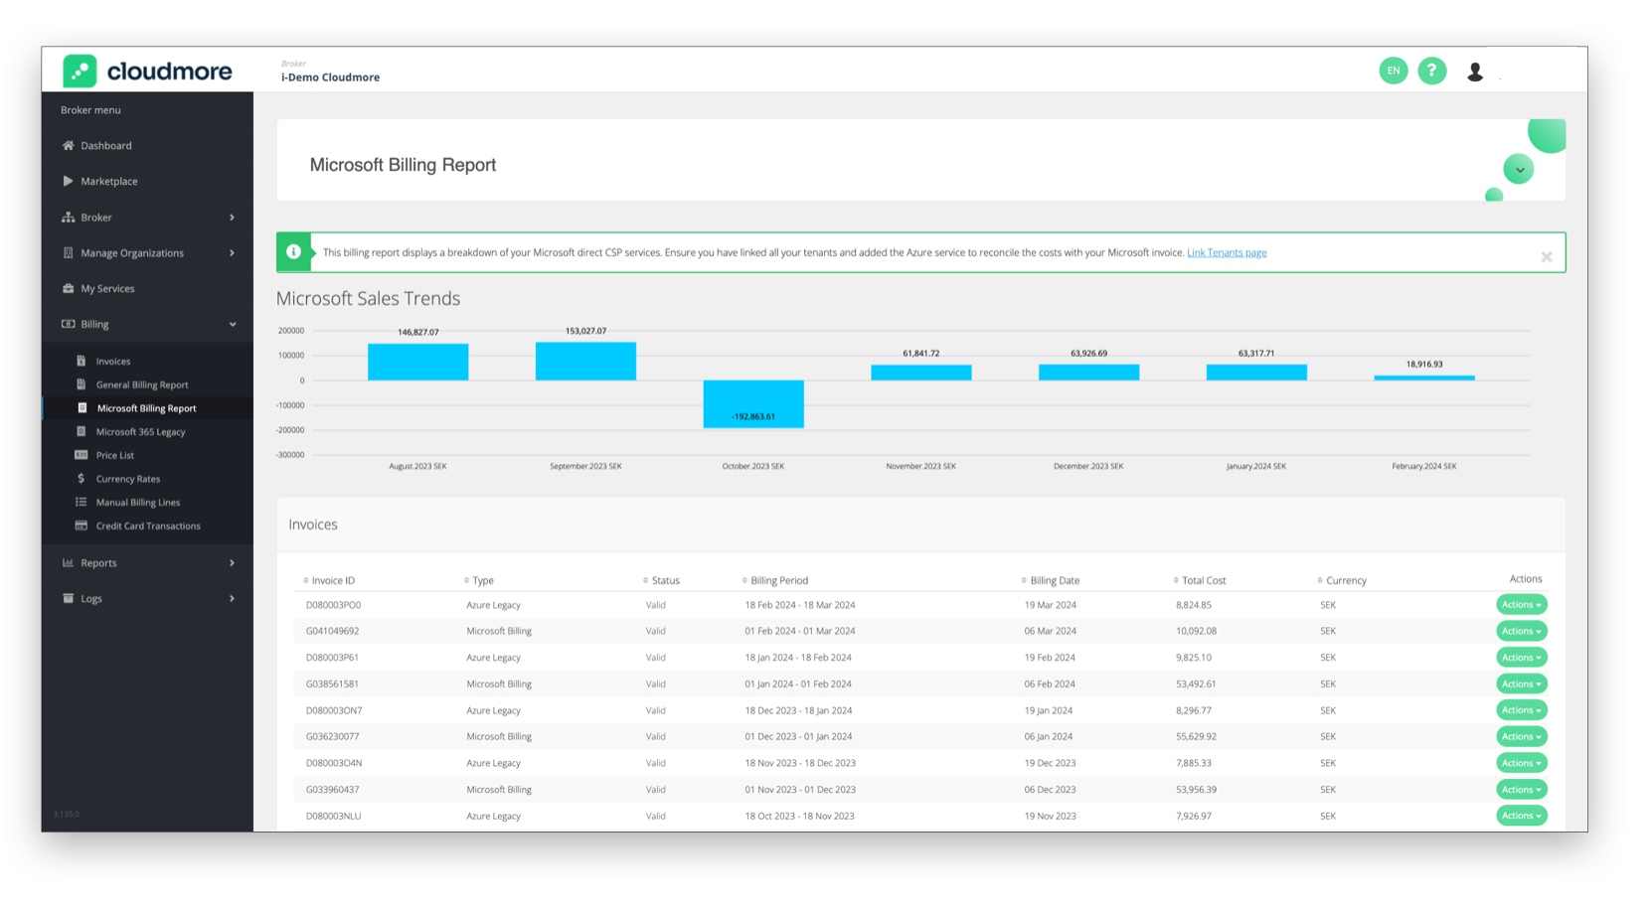
Task: Click the Cloudmore logo icon
Action: [x=80, y=72]
